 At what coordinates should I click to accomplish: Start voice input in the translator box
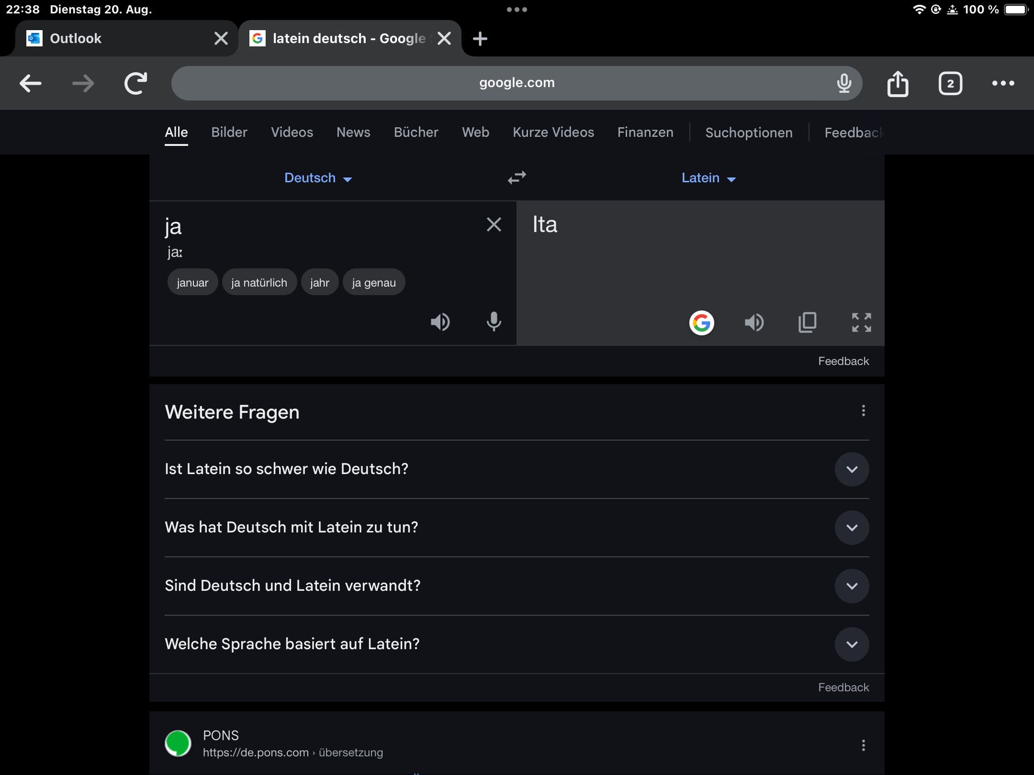[493, 322]
